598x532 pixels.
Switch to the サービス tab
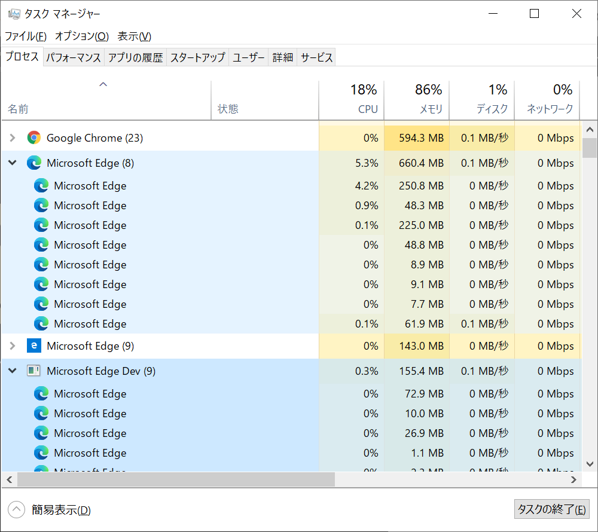316,57
